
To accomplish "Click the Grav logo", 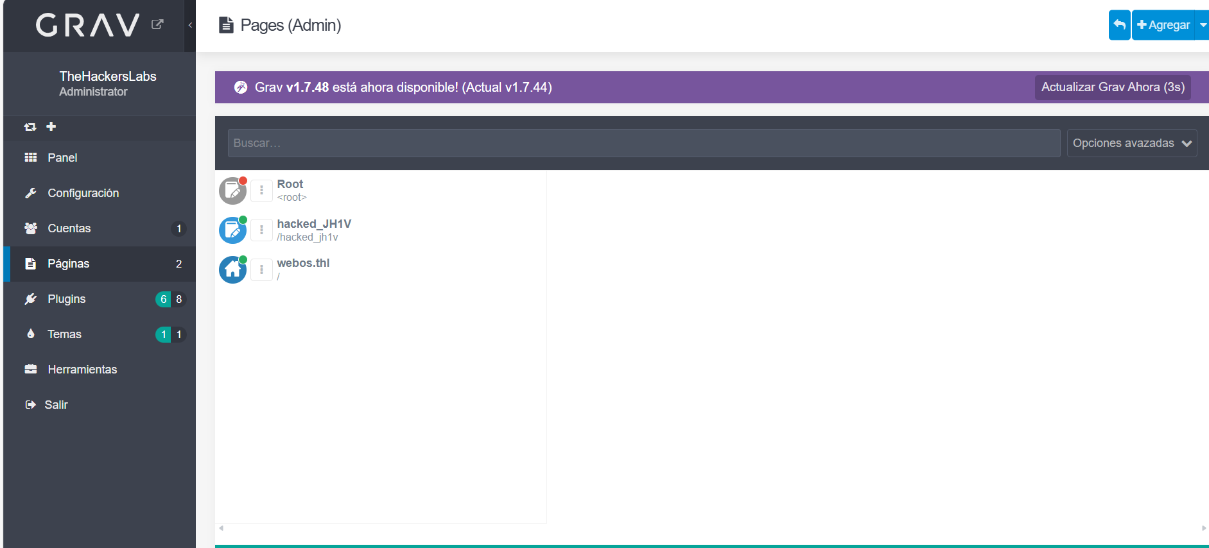I will 87,25.
